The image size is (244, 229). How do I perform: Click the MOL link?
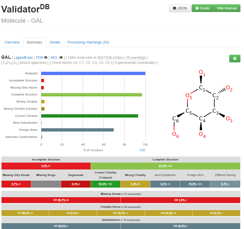(x=54, y=58)
